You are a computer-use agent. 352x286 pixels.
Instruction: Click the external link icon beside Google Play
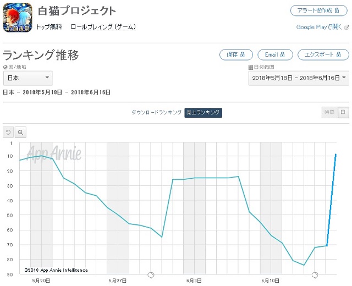pyautogui.click(x=346, y=27)
